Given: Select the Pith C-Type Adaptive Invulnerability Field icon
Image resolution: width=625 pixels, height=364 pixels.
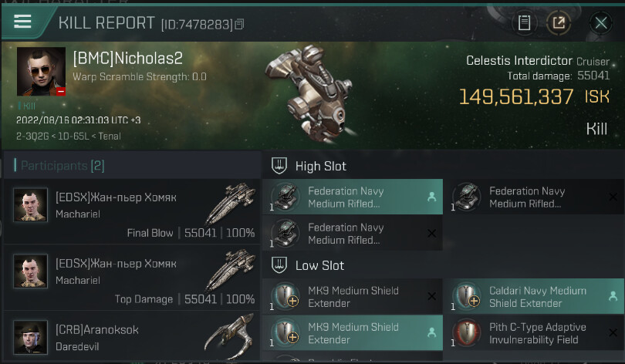Looking at the screenshot, I should [467, 333].
